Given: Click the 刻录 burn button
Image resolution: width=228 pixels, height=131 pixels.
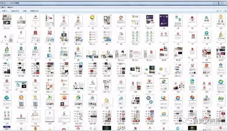Looking at the screenshot, I should (25, 11).
